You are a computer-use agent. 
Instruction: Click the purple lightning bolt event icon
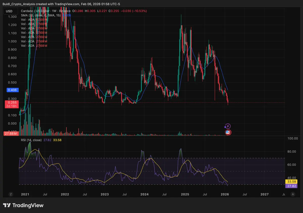click(x=228, y=126)
